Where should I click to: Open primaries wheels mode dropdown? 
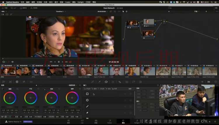(x=72, y=85)
